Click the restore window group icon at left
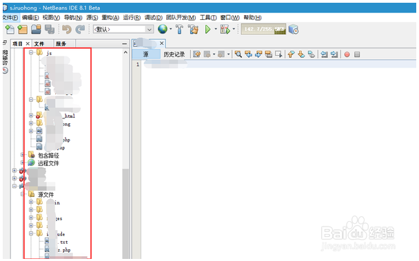Viewport: 419px width, 261px height. pos(5,43)
